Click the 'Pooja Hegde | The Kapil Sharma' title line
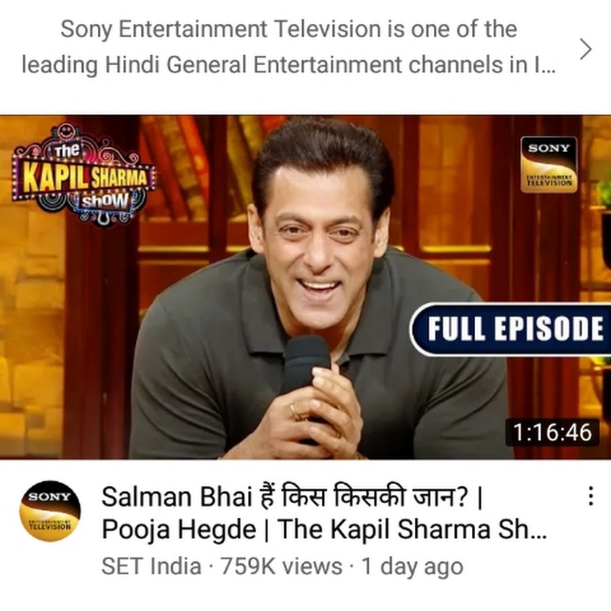This screenshot has width=611, height=611. 324,529
